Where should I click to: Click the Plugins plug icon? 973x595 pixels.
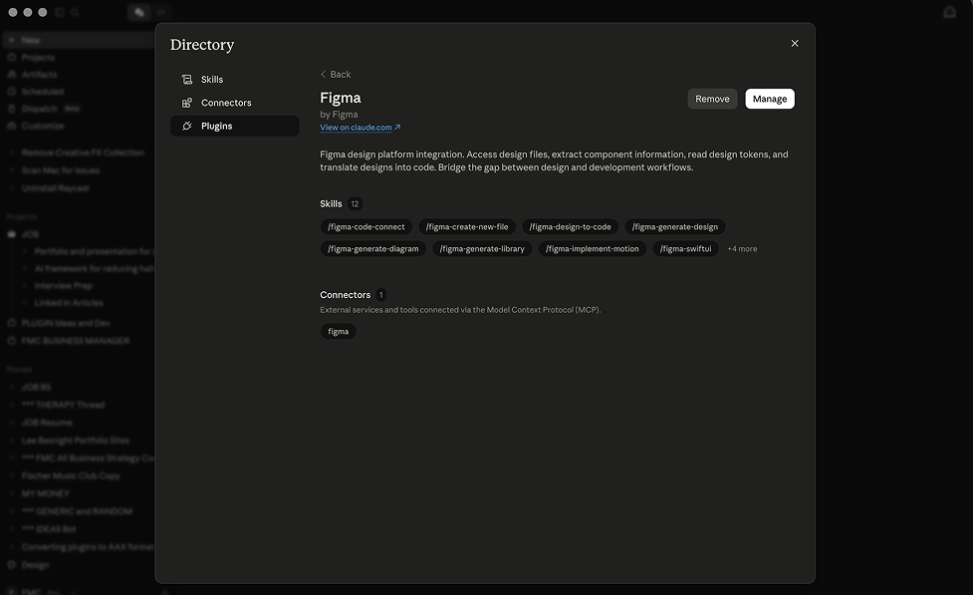tap(187, 127)
